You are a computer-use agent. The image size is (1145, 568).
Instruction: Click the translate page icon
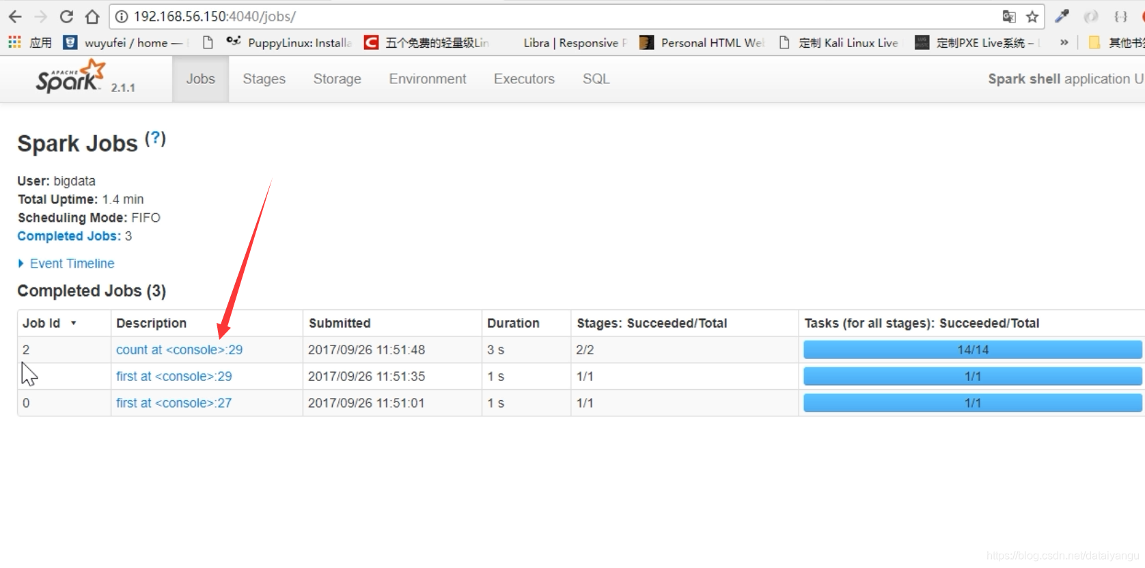1008,16
